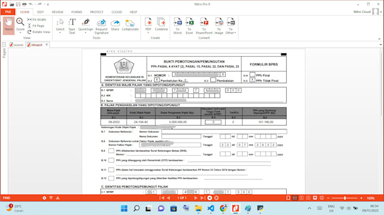Switch to the FORMS tab
This screenshot has width=384, height=215.
click(77, 12)
